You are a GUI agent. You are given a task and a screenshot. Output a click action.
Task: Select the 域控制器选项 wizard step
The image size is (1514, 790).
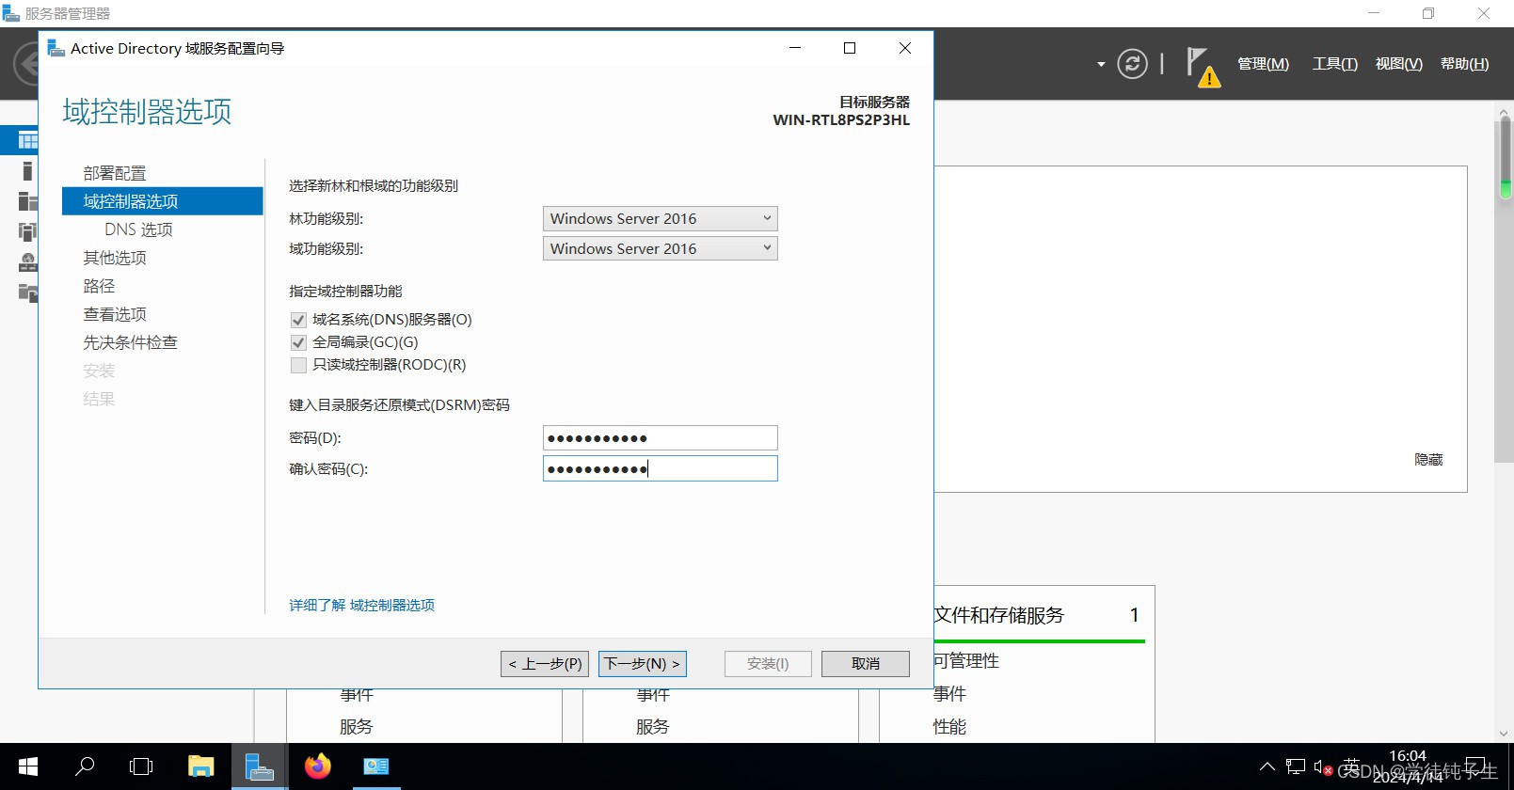(x=162, y=201)
